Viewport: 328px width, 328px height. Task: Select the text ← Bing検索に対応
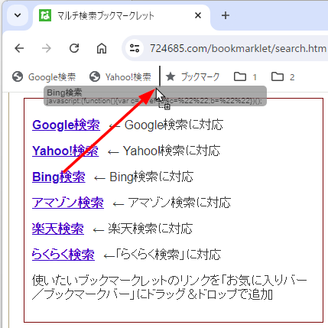tap(144, 177)
